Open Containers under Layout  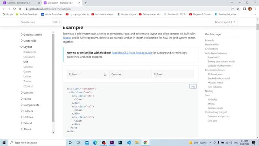(29, 57)
